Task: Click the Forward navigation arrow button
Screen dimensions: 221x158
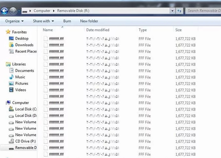Action: [13, 11]
